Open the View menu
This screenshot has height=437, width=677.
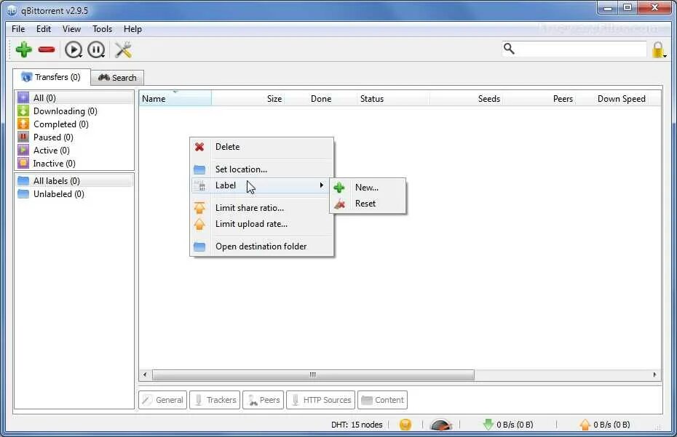[71, 29]
